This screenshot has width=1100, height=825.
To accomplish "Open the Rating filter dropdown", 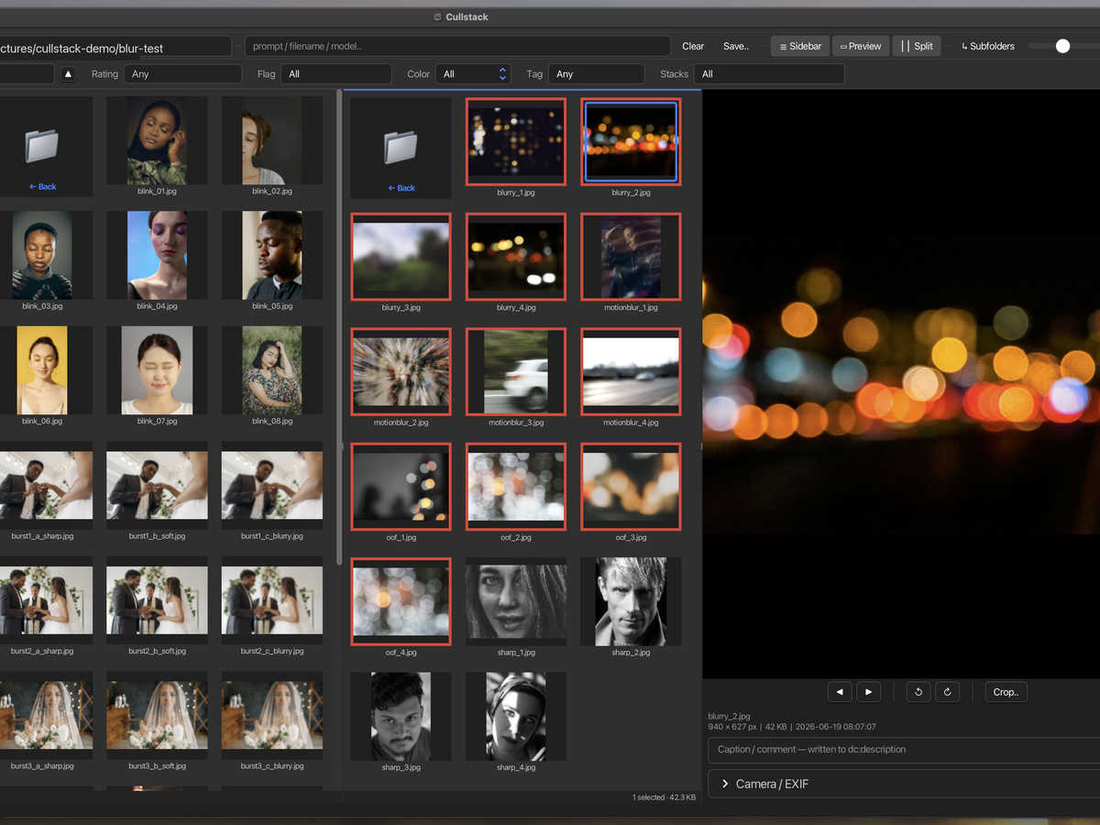I will [183, 74].
